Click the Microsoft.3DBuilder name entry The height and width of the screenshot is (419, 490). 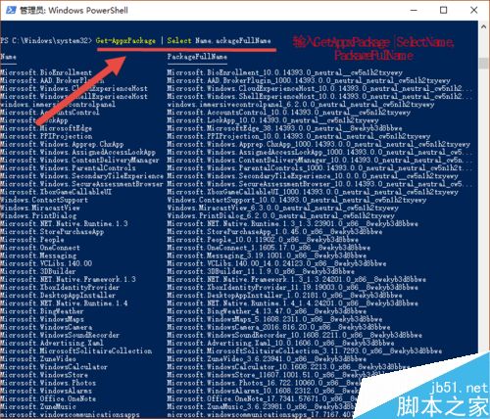tap(38, 271)
